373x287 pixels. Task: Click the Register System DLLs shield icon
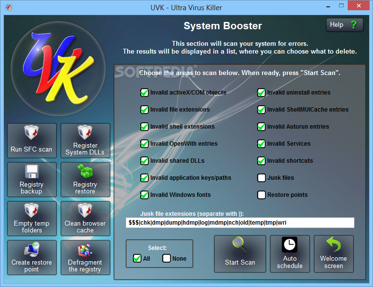[85, 132]
